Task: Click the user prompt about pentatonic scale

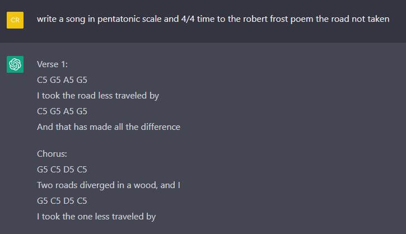Action: tap(213, 19)
